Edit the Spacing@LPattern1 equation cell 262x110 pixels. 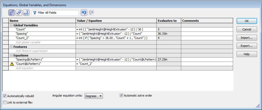(x=116, y=60)
